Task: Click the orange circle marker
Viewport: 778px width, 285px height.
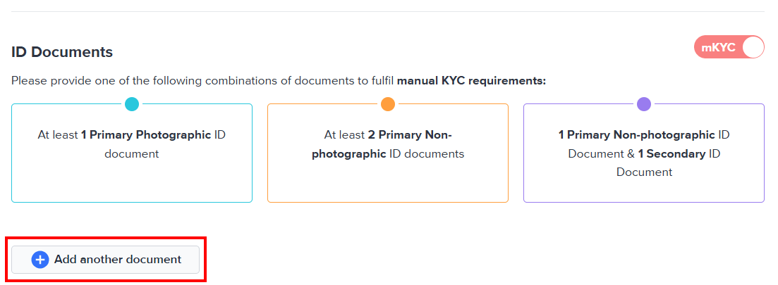Action: click(x=388, y=104)
